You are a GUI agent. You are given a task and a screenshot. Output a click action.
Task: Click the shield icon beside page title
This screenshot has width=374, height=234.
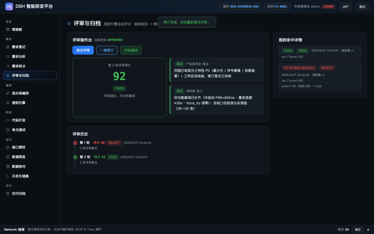[x=69, y=24]
